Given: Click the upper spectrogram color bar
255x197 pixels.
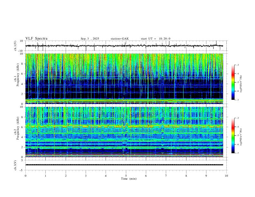Looking at the screenshot, I should pyautogui.click(x=233, y=82).
